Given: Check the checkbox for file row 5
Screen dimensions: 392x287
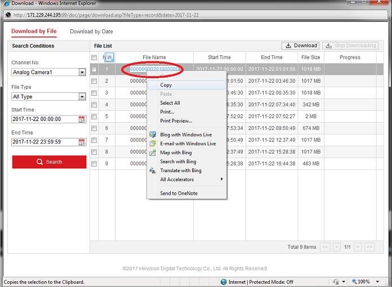Looking at the screenshot, I should [94, 116].
